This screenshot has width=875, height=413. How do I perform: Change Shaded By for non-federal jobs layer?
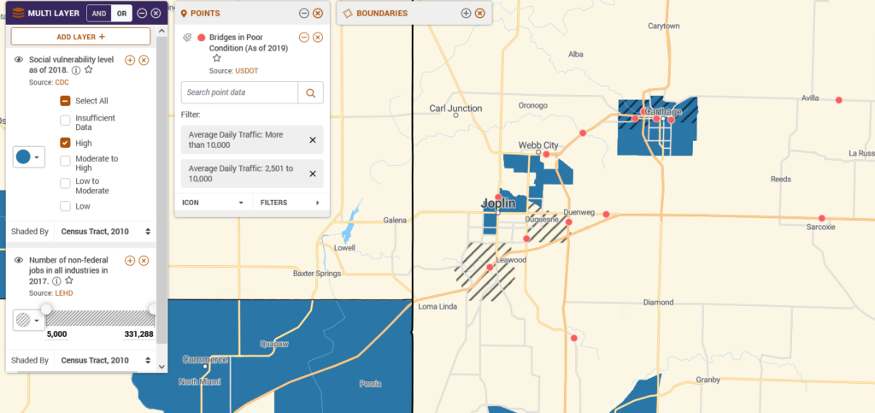(105, 360)
